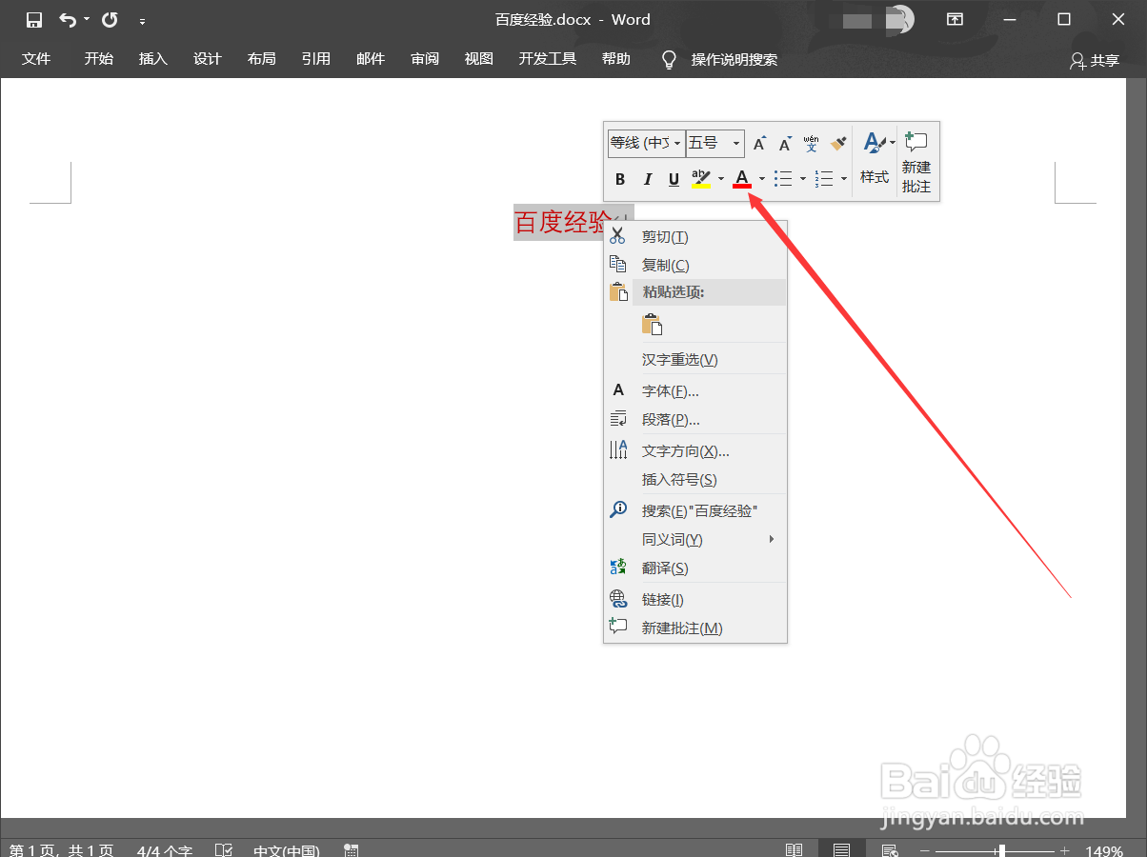Apply the yellow text highlight color
The height and width of the screenshot is (857, 1147).
click(x=701, y=179)
